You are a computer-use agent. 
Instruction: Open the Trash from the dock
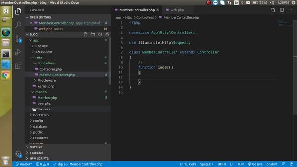[x=6, y=161]
